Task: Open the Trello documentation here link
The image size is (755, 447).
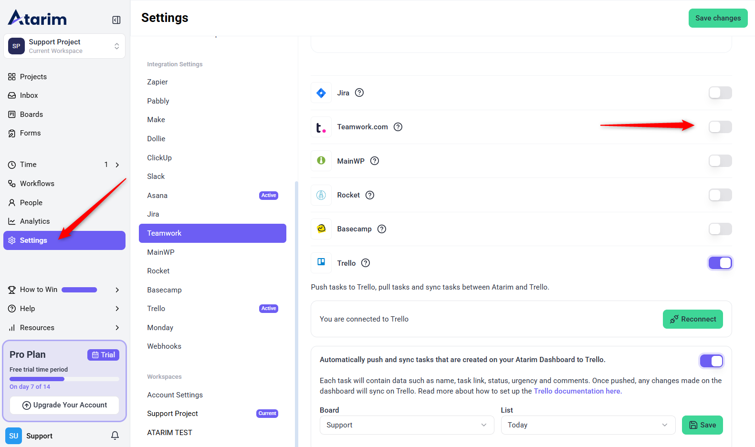Action: coord(577,391)
